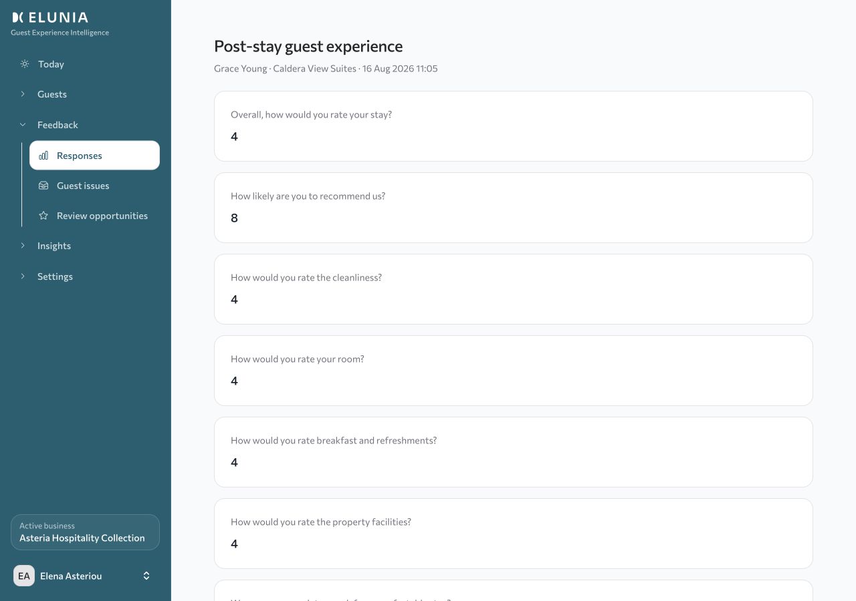Click the 'How likely are you to recommend us?' question
The image size is (856, 601).
tap(308, 196)
